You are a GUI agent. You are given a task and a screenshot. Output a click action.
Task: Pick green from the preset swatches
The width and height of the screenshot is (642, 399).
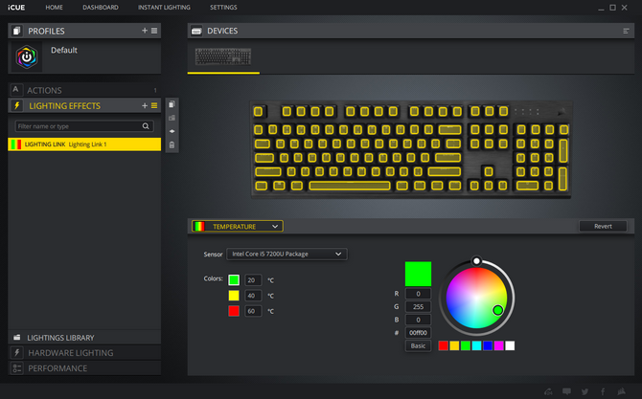[x=466, y=345]
